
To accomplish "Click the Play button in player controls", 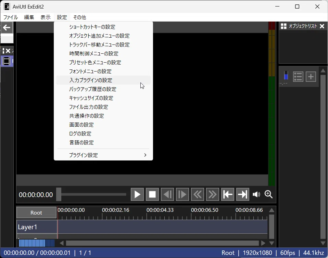I will 137,194.
